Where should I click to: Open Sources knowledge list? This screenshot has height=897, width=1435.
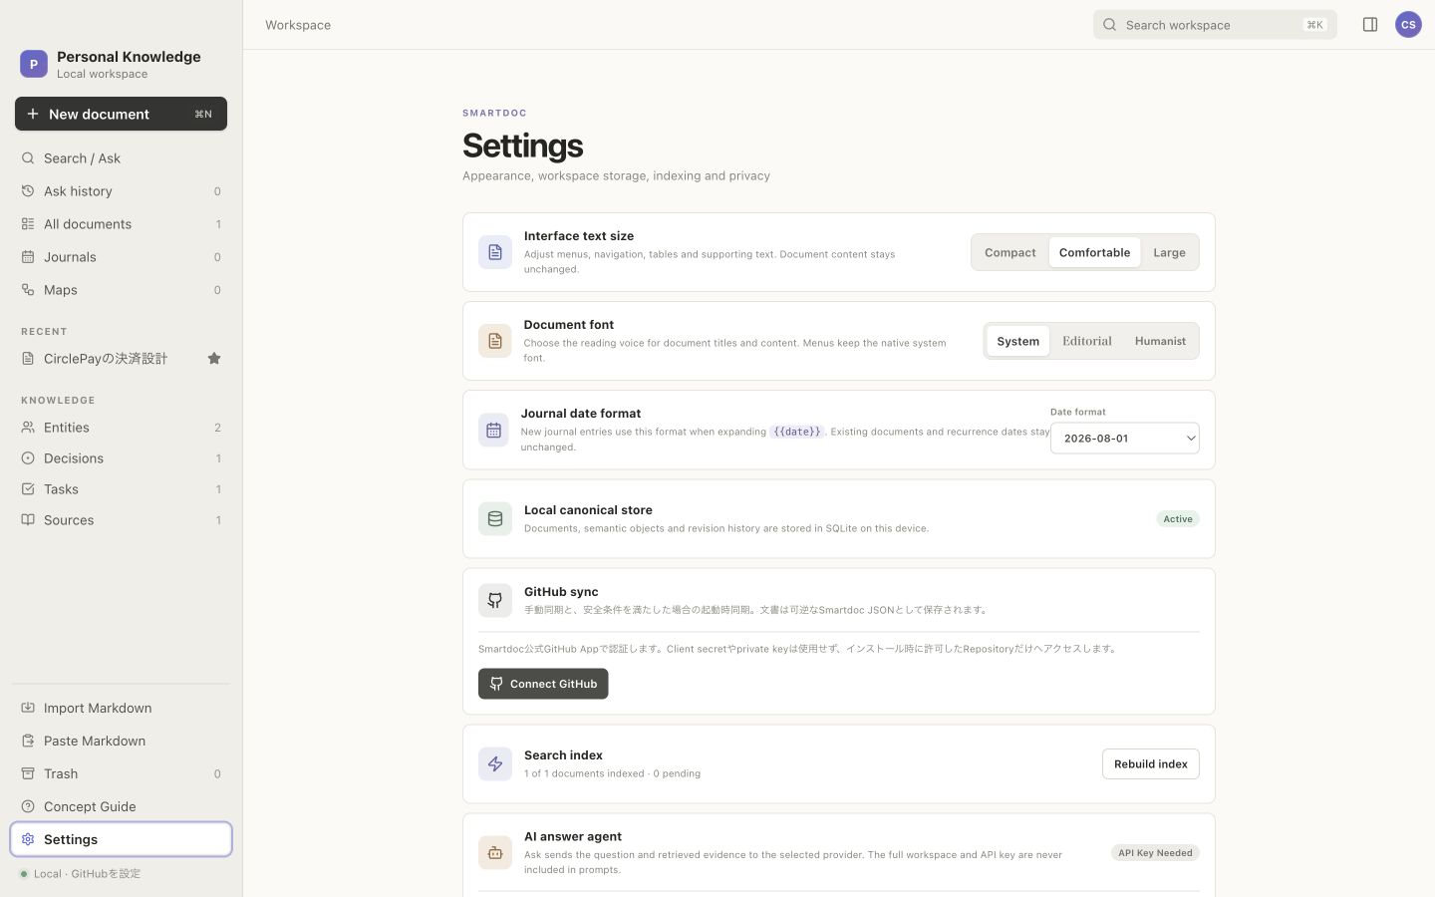(x=121, y=519)
